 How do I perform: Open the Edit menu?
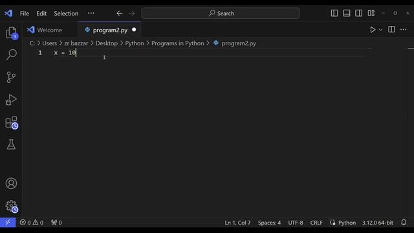click(41, 13)
